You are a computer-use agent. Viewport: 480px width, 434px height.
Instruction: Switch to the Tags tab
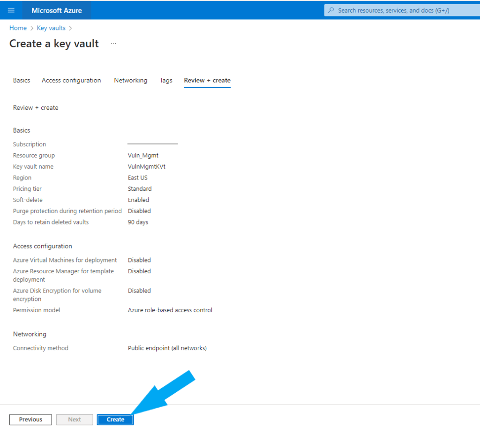coord(166,80)
